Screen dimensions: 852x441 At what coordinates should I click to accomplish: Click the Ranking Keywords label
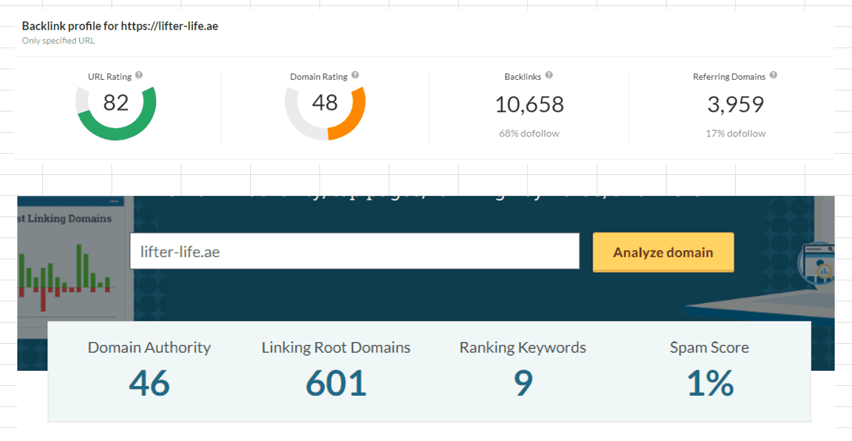(x=523, y=348)
